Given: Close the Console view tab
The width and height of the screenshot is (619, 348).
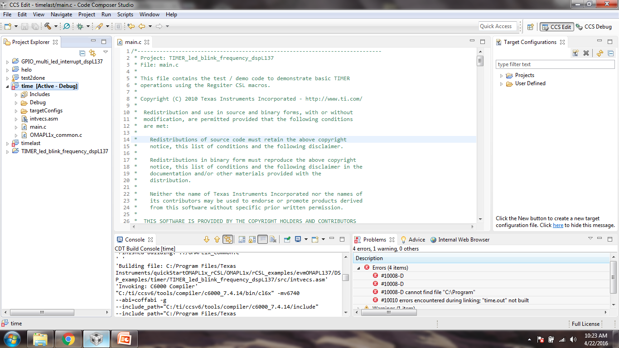Looking at the screenshot, I should click(150, 239).
